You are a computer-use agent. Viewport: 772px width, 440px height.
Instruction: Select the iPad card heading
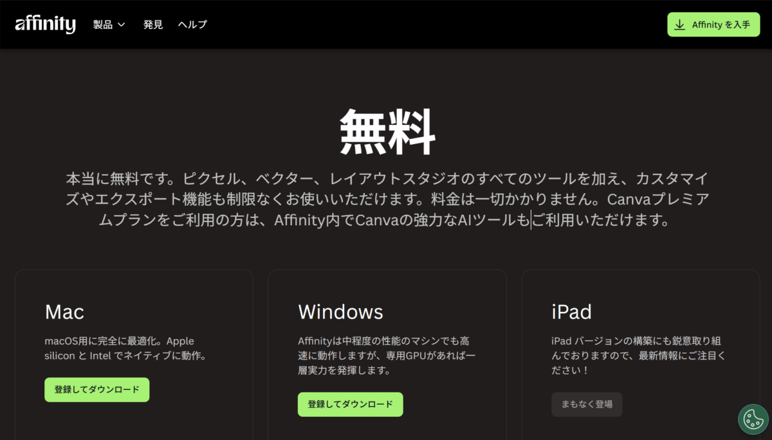571,312
